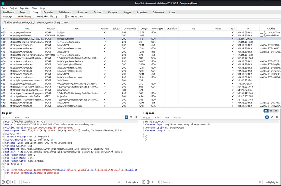Switch to the Comparer tab
The image size is (281, 186).
(x=113, y=12)
